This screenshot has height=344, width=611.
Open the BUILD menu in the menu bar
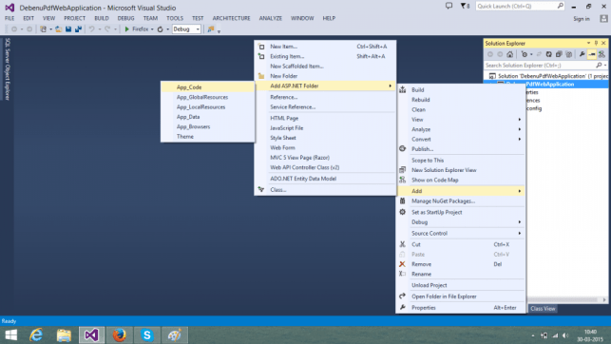coord(102,18)
